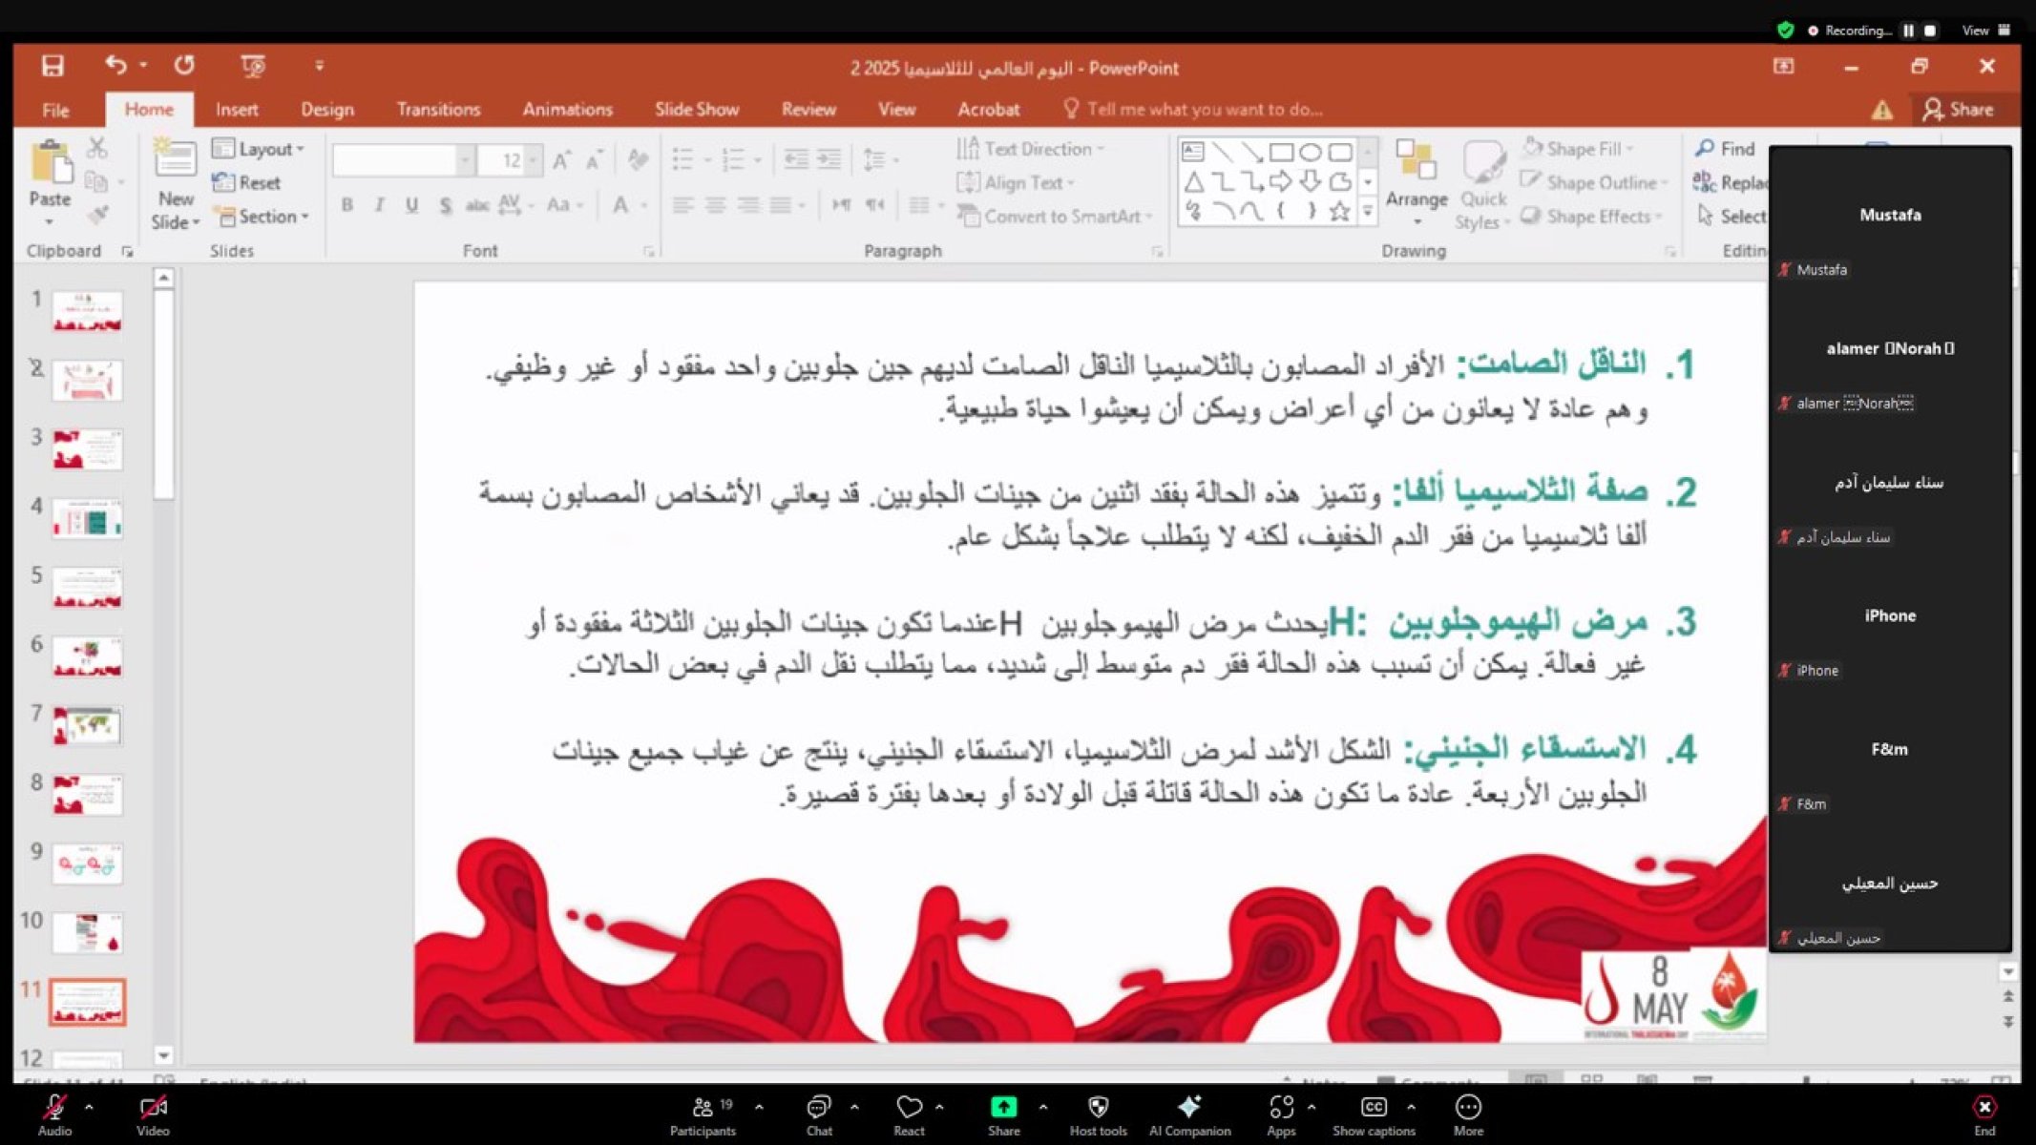
Task: Open the Shape Effects dropdown
Action: (x=1590, y=217)
